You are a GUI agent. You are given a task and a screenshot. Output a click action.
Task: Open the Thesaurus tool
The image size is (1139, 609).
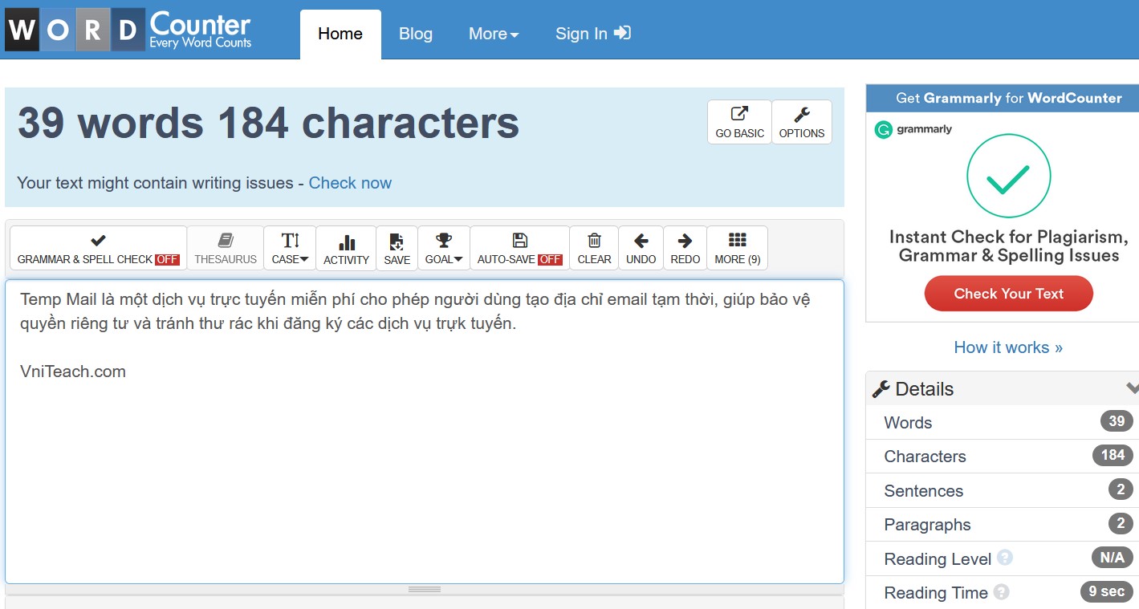pyautogui.click(x=226, y=247)
